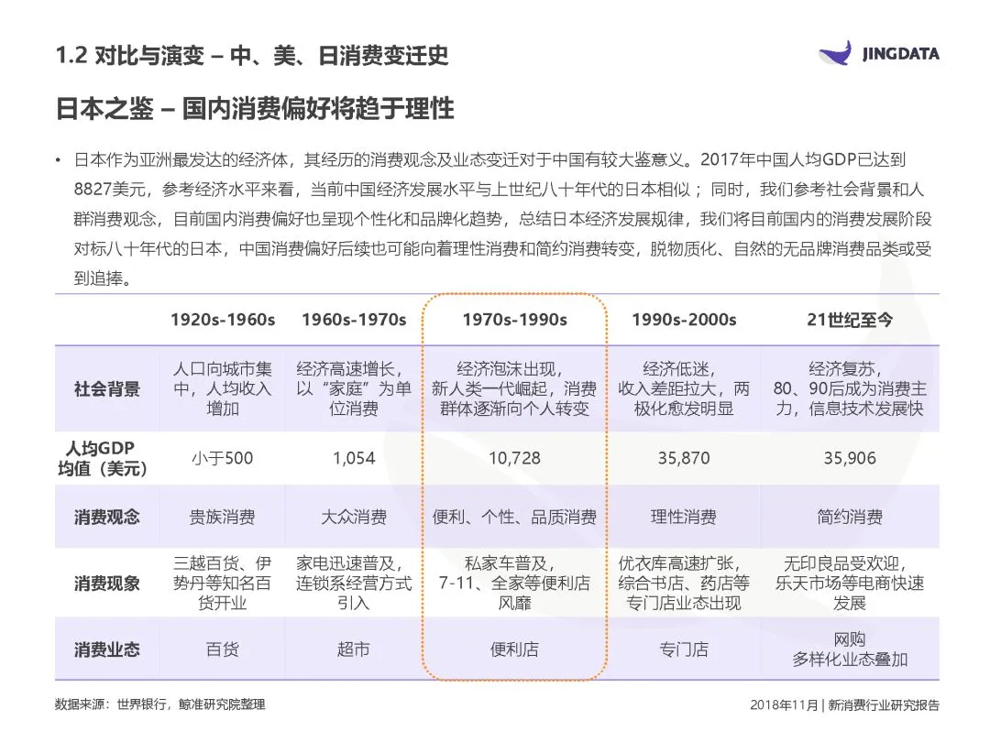This screenshot has height=742, width=990.
Task: Click the cell '经济高速增长，以“家庭”为单位消费'
Action: click(354, 388)
